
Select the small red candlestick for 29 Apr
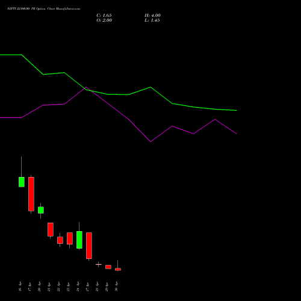pos(108,267)
